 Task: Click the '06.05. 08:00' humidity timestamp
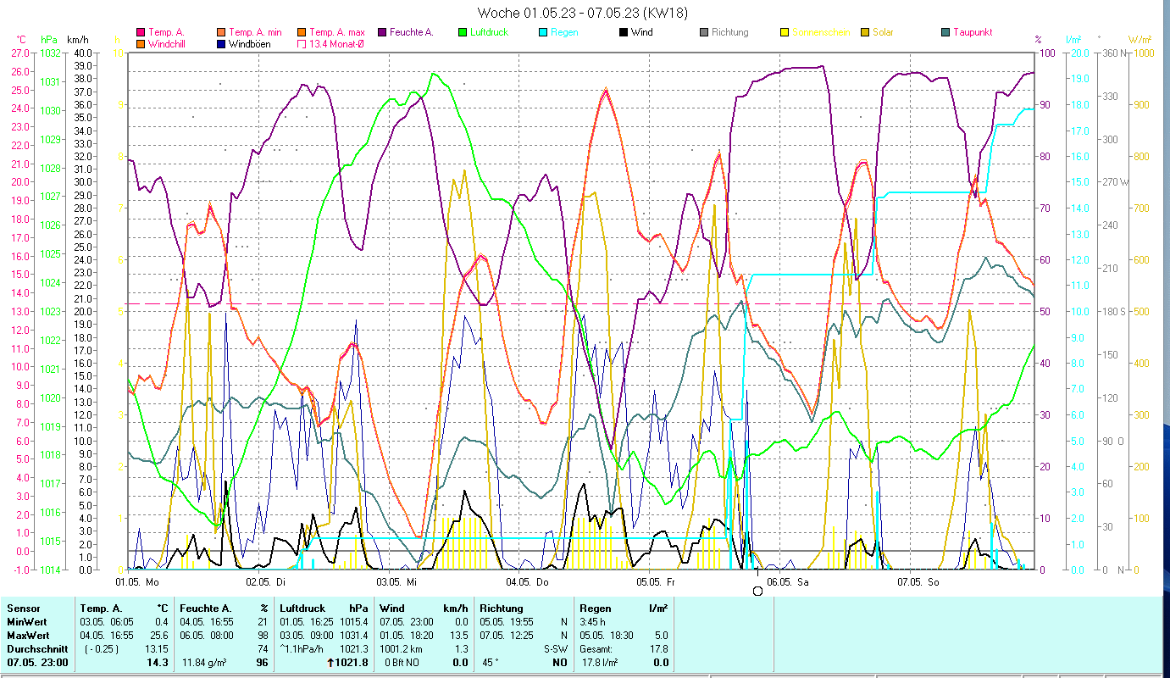point(208,636)
